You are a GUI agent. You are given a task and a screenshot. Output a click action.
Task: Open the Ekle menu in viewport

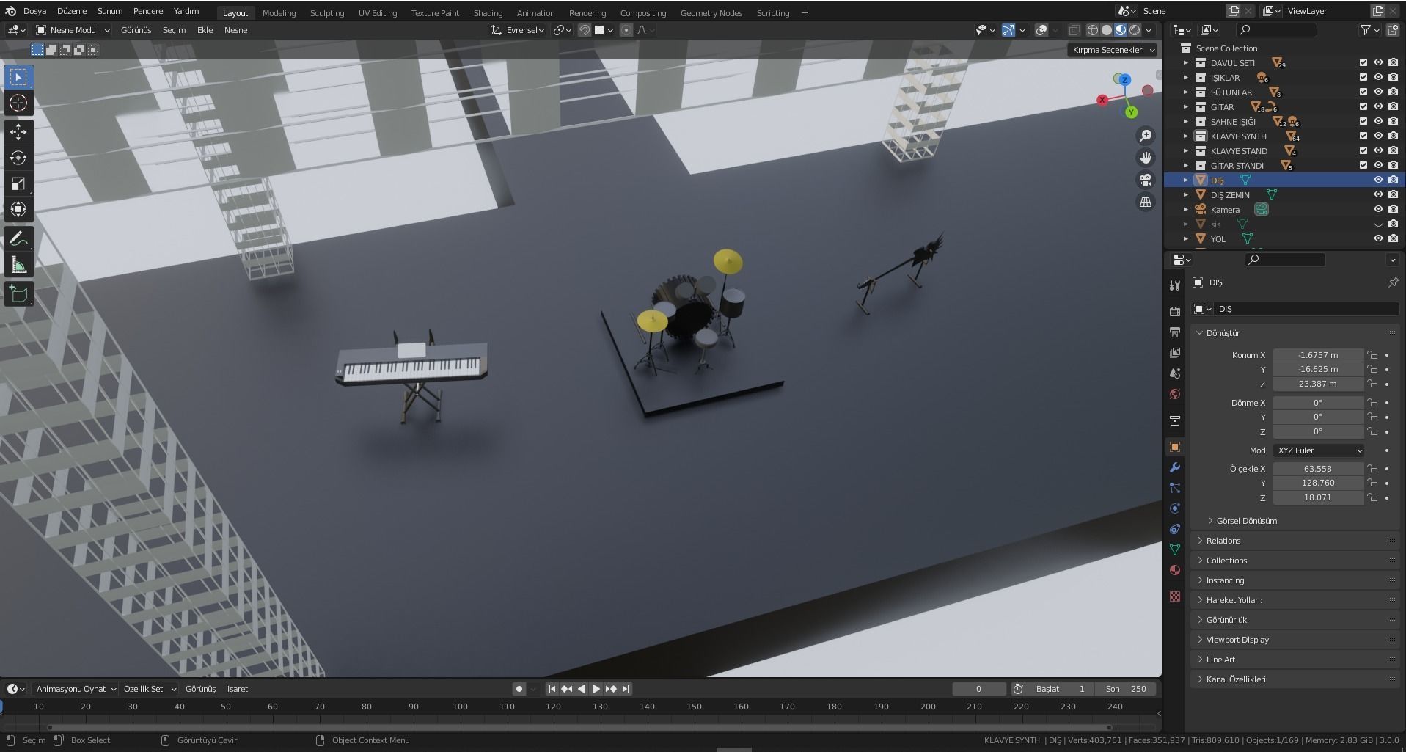click(205, 30)
